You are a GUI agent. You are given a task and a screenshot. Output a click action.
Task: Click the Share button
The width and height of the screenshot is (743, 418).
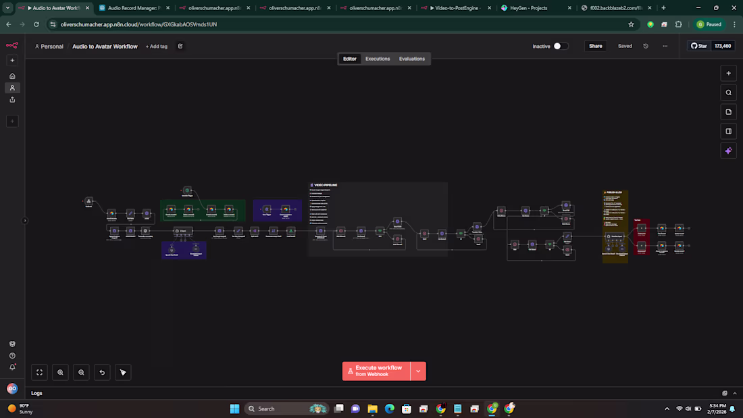595,46
